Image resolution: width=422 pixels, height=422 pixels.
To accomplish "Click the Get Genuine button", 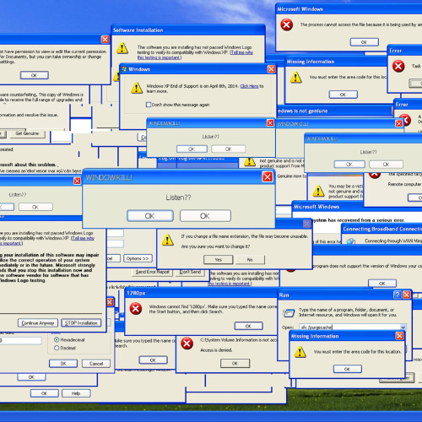I will point(27,133).
